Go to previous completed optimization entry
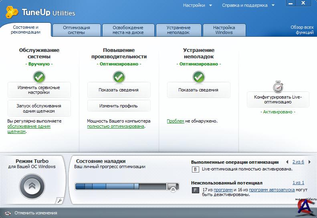This screenshot has width=317, height=218. [287, 162]
